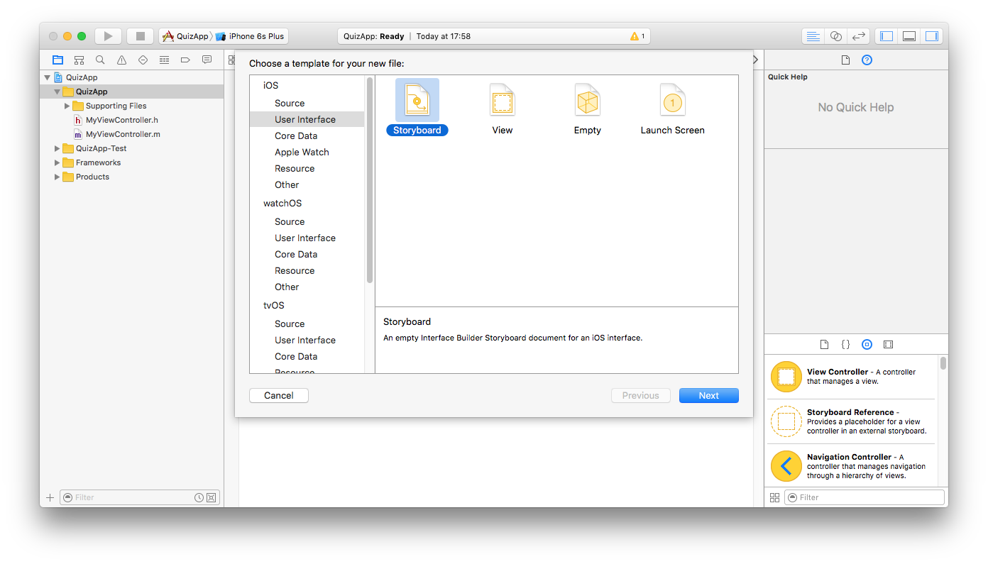Choose the iPhone 6s Plus destination
Viewport: 988px width, 564px height.
250,36
